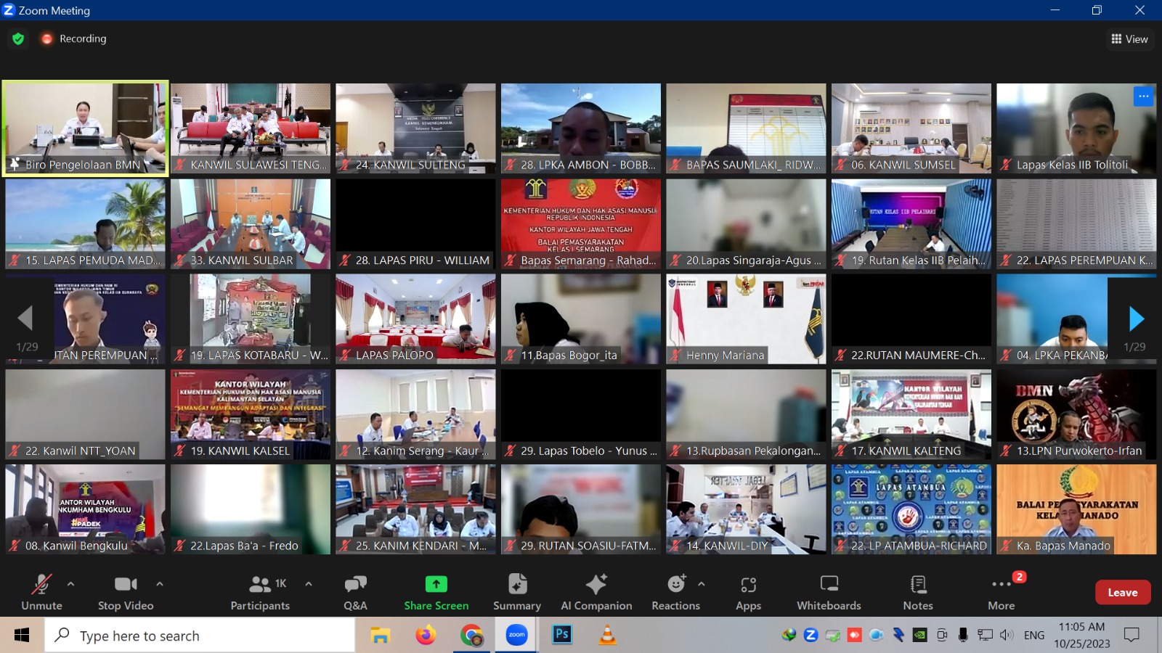Screen dimensions: 1162x653
Task: Open the Q&A panel
Action: 355,592
